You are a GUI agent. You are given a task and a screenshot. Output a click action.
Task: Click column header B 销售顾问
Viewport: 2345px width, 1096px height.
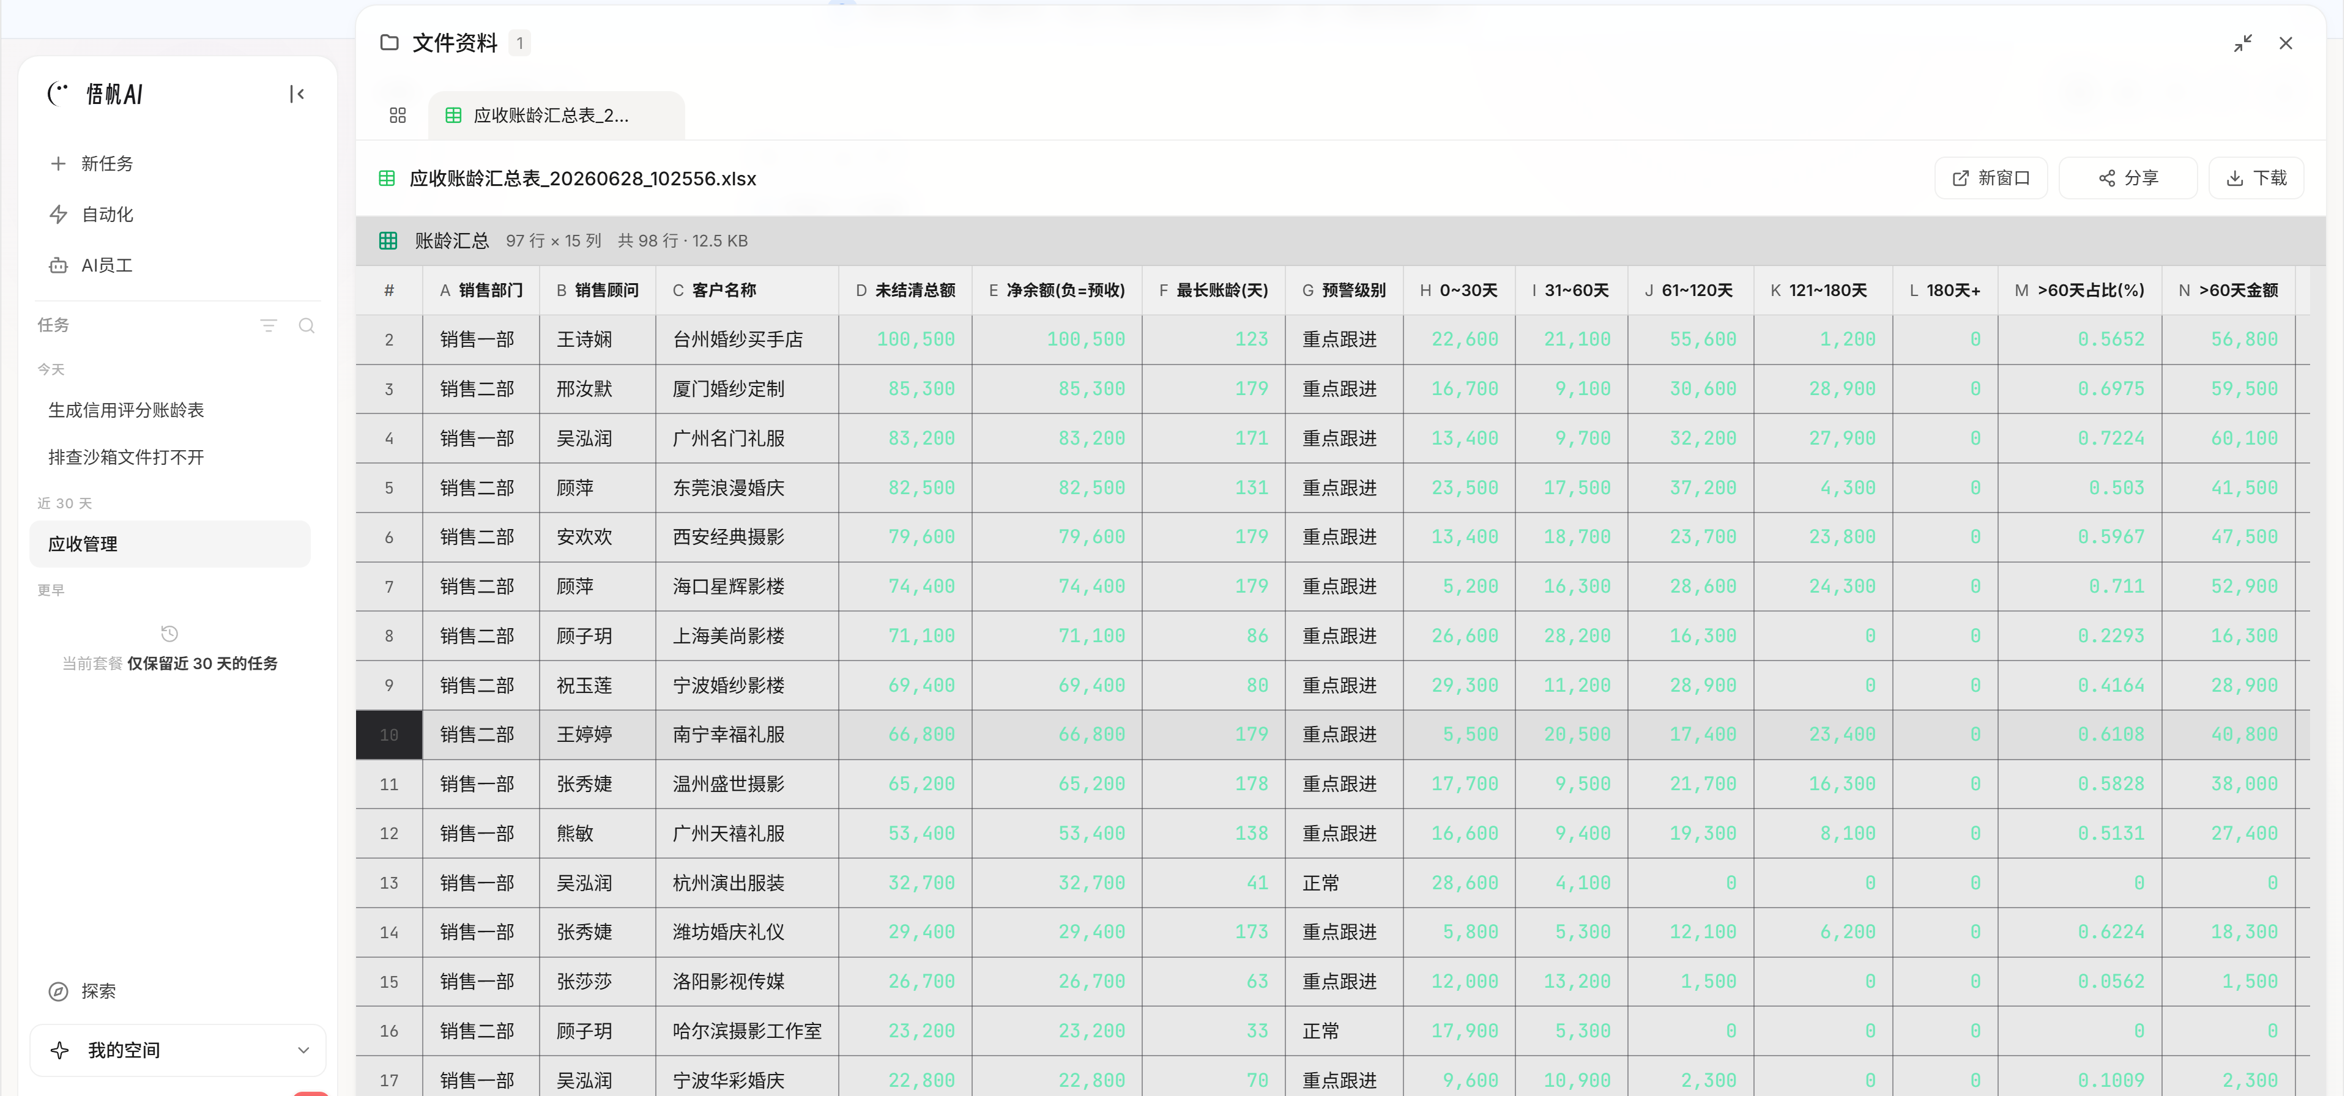tap(597, 291)
